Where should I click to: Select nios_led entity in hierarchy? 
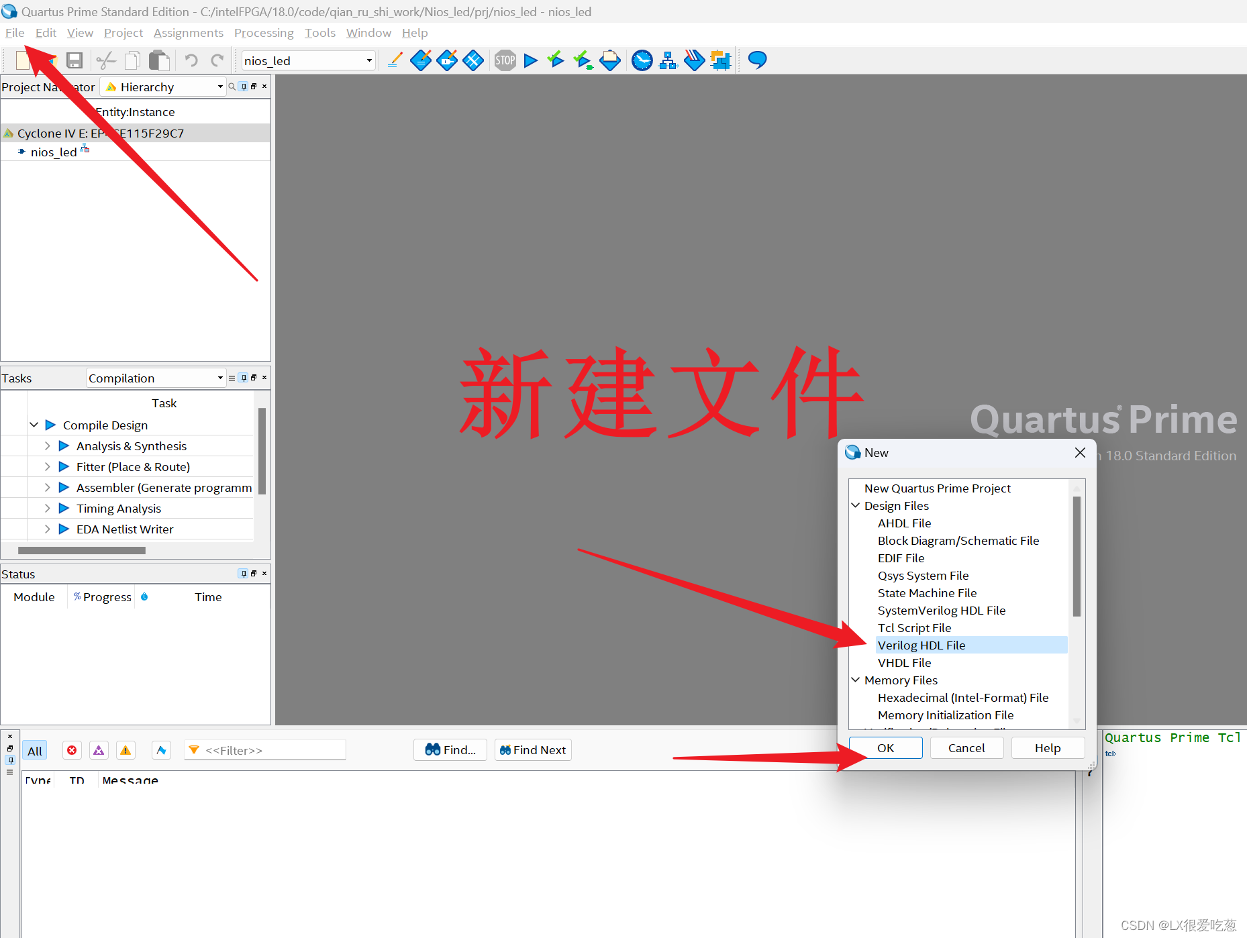pos(54,152)
